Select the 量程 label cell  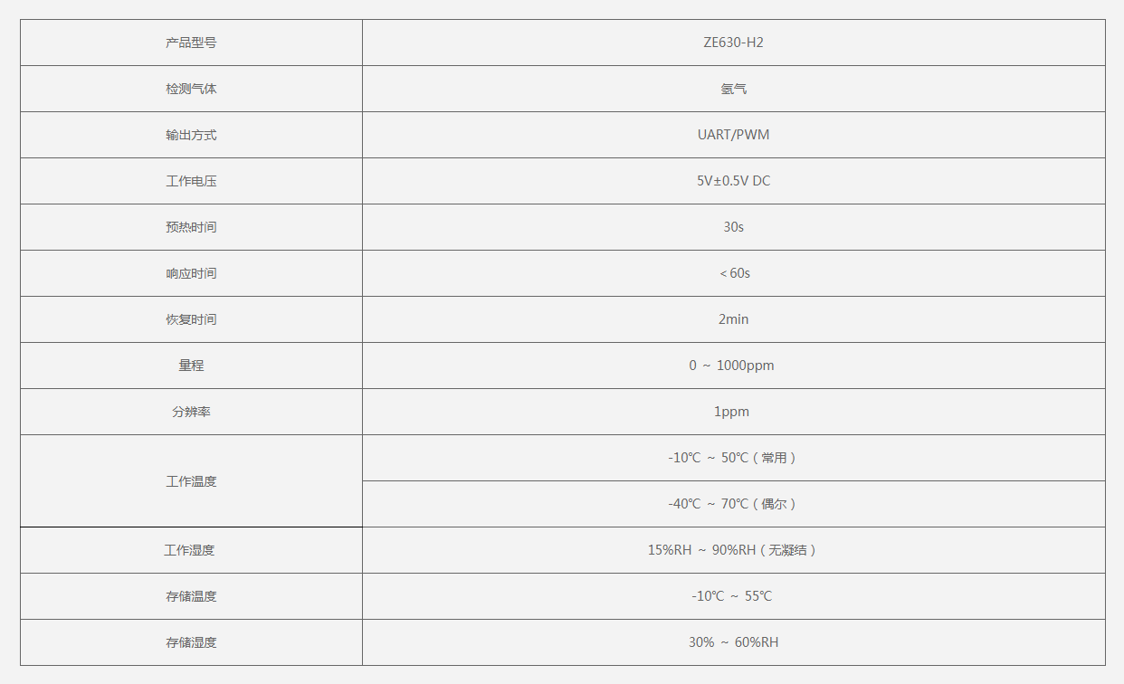coord(191,366)
